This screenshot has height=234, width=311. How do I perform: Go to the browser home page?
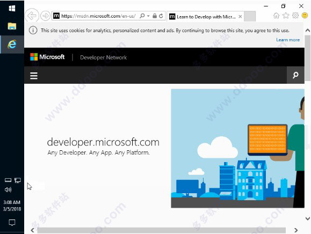click(x=276, y=16)
